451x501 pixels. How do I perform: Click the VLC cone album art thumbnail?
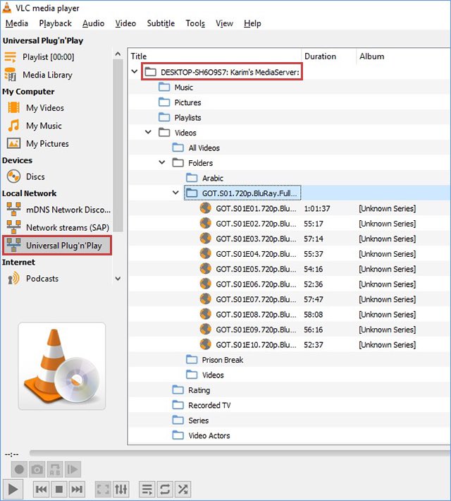point(62,366)
